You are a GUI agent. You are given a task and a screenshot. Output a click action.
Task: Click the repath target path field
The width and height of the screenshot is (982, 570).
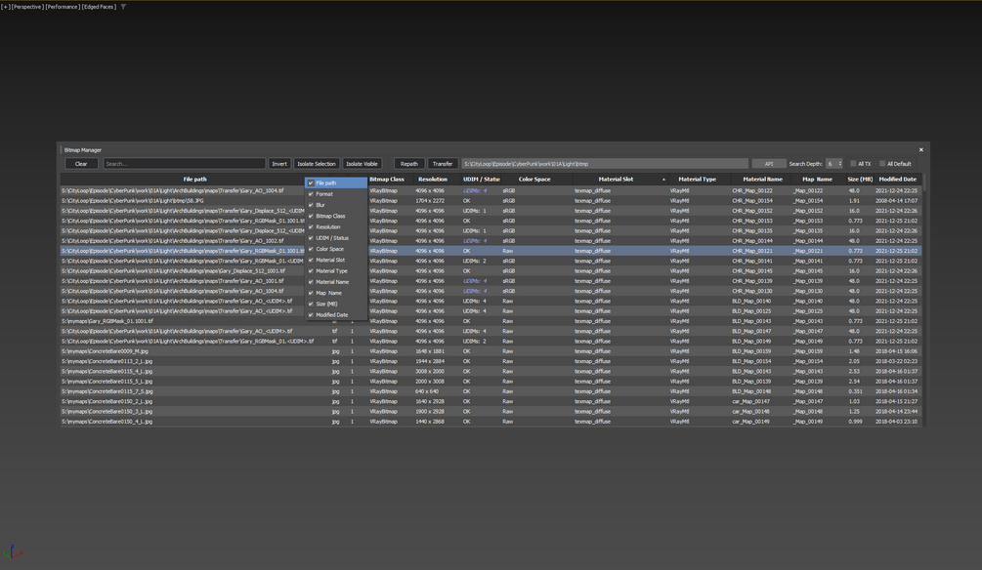click(x=605, y=164)
